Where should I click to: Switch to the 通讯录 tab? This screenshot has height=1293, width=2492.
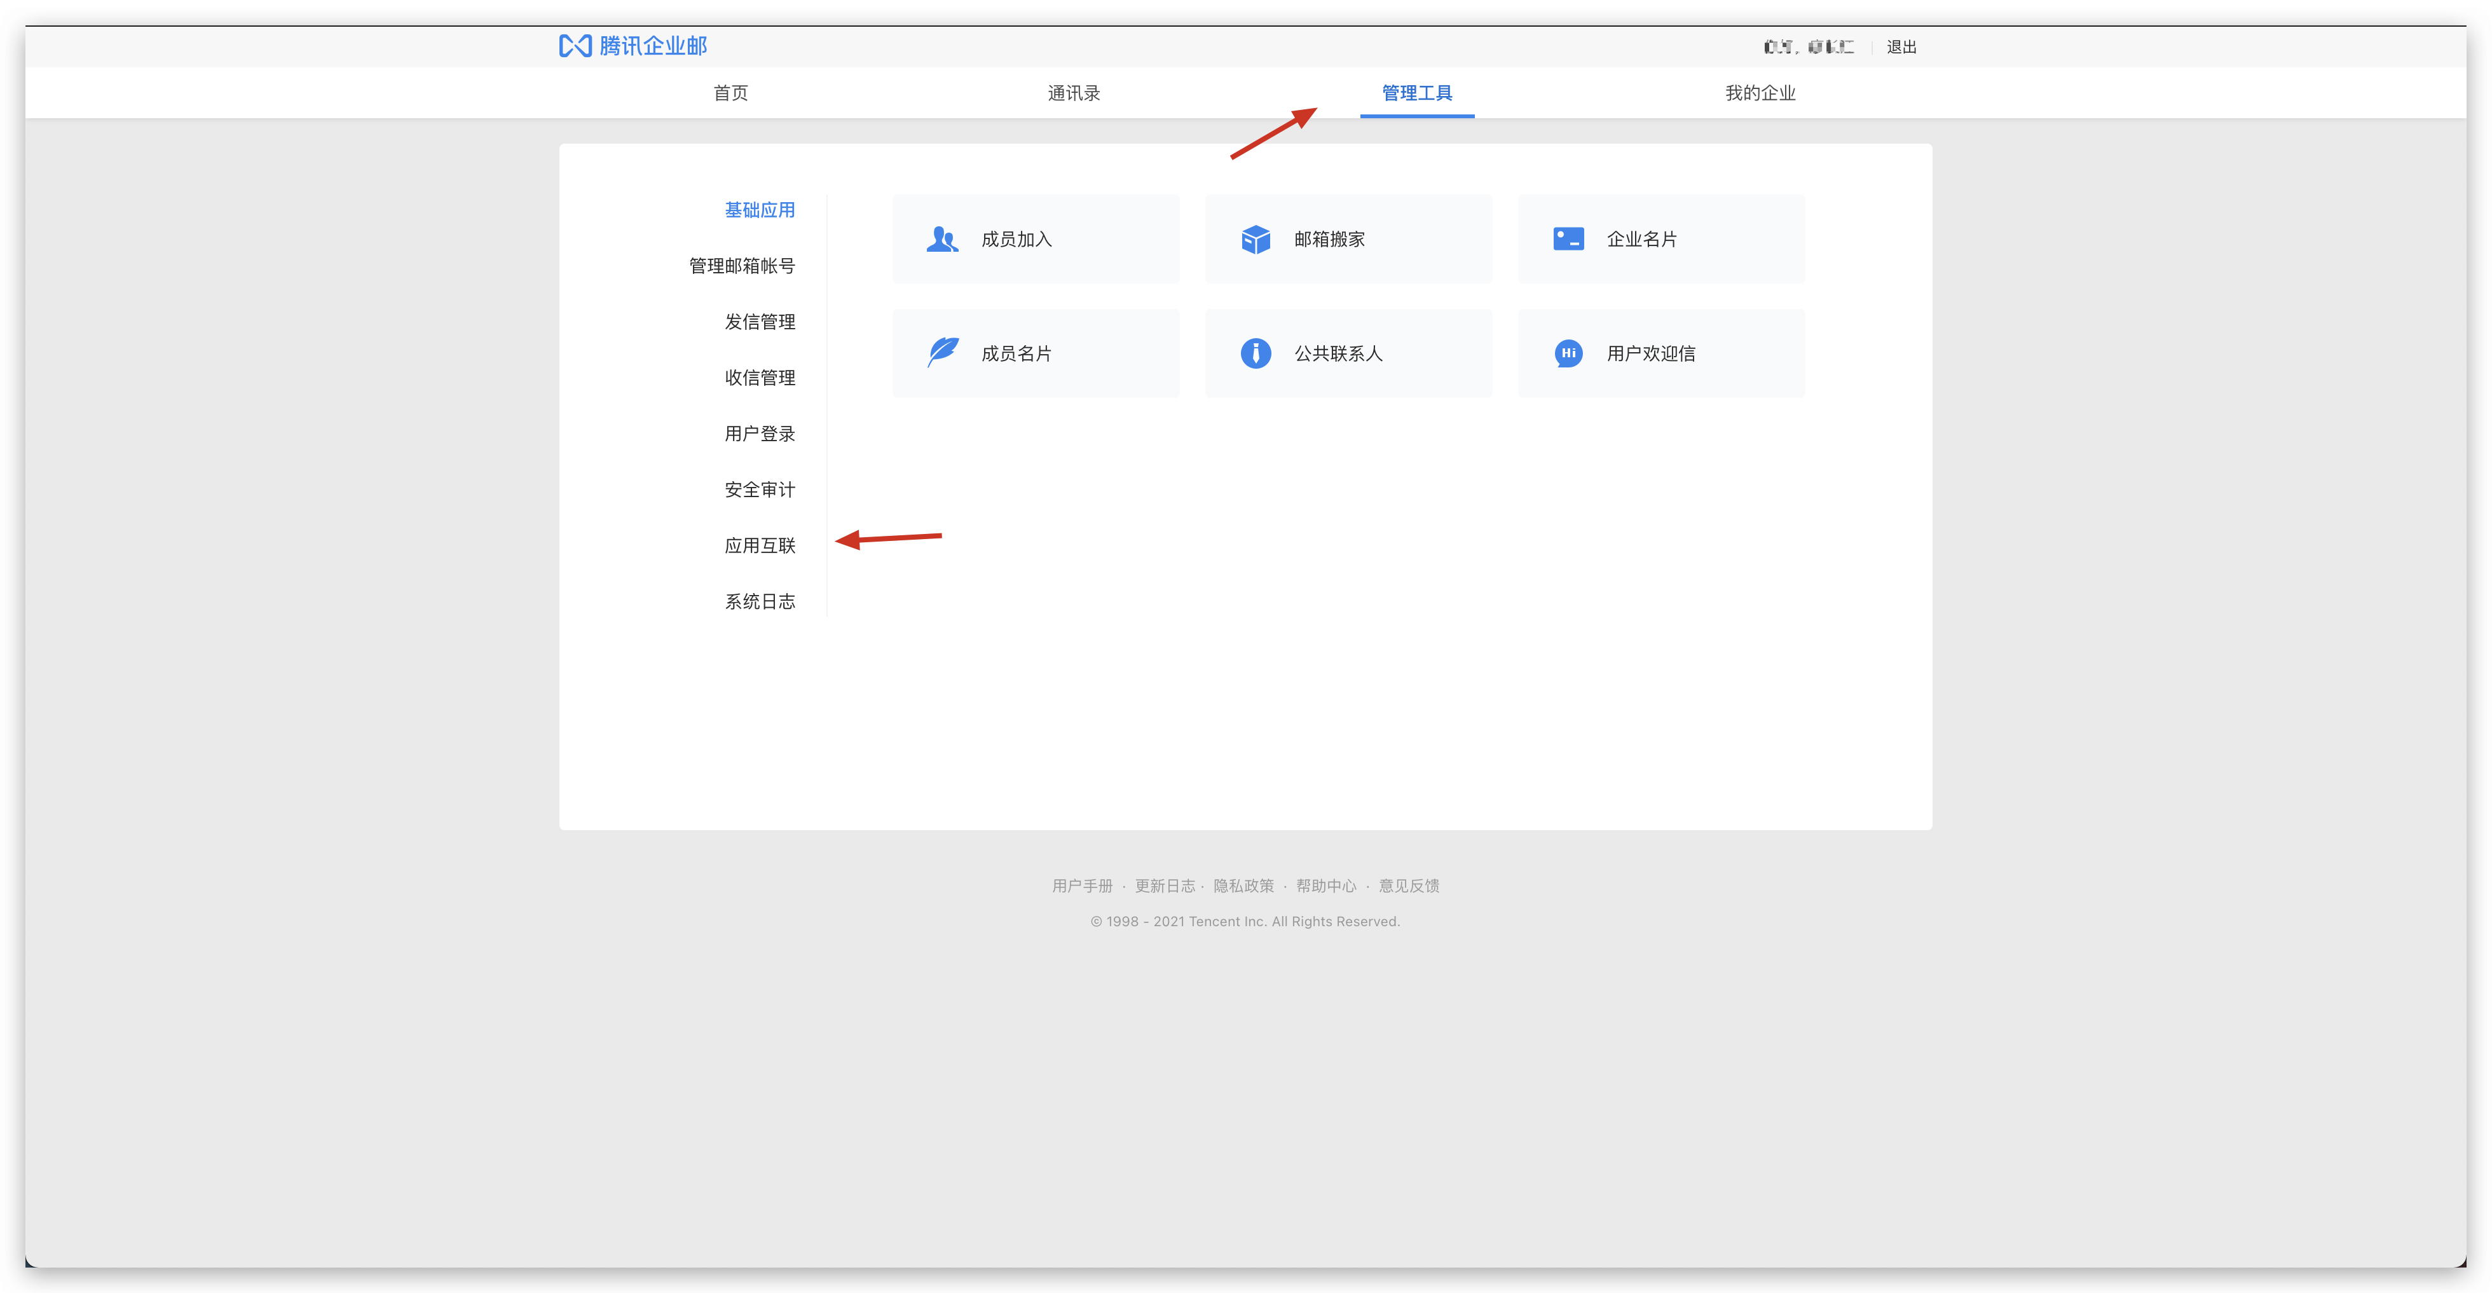pyautogui.click(x=1074, y=93)
